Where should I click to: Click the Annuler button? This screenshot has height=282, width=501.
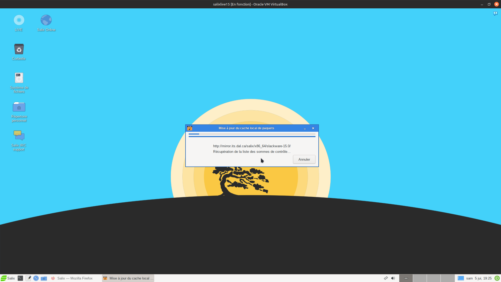tap(304, 159)
